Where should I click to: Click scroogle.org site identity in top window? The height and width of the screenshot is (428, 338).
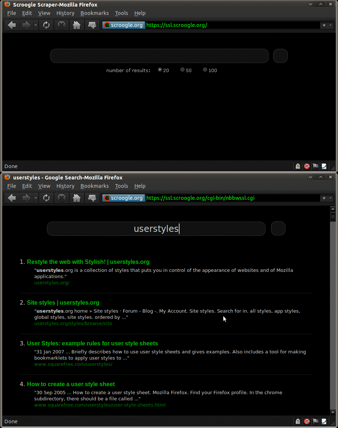click(123, 25)
